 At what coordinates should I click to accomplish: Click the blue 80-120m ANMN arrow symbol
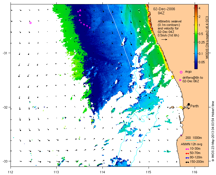187,158
